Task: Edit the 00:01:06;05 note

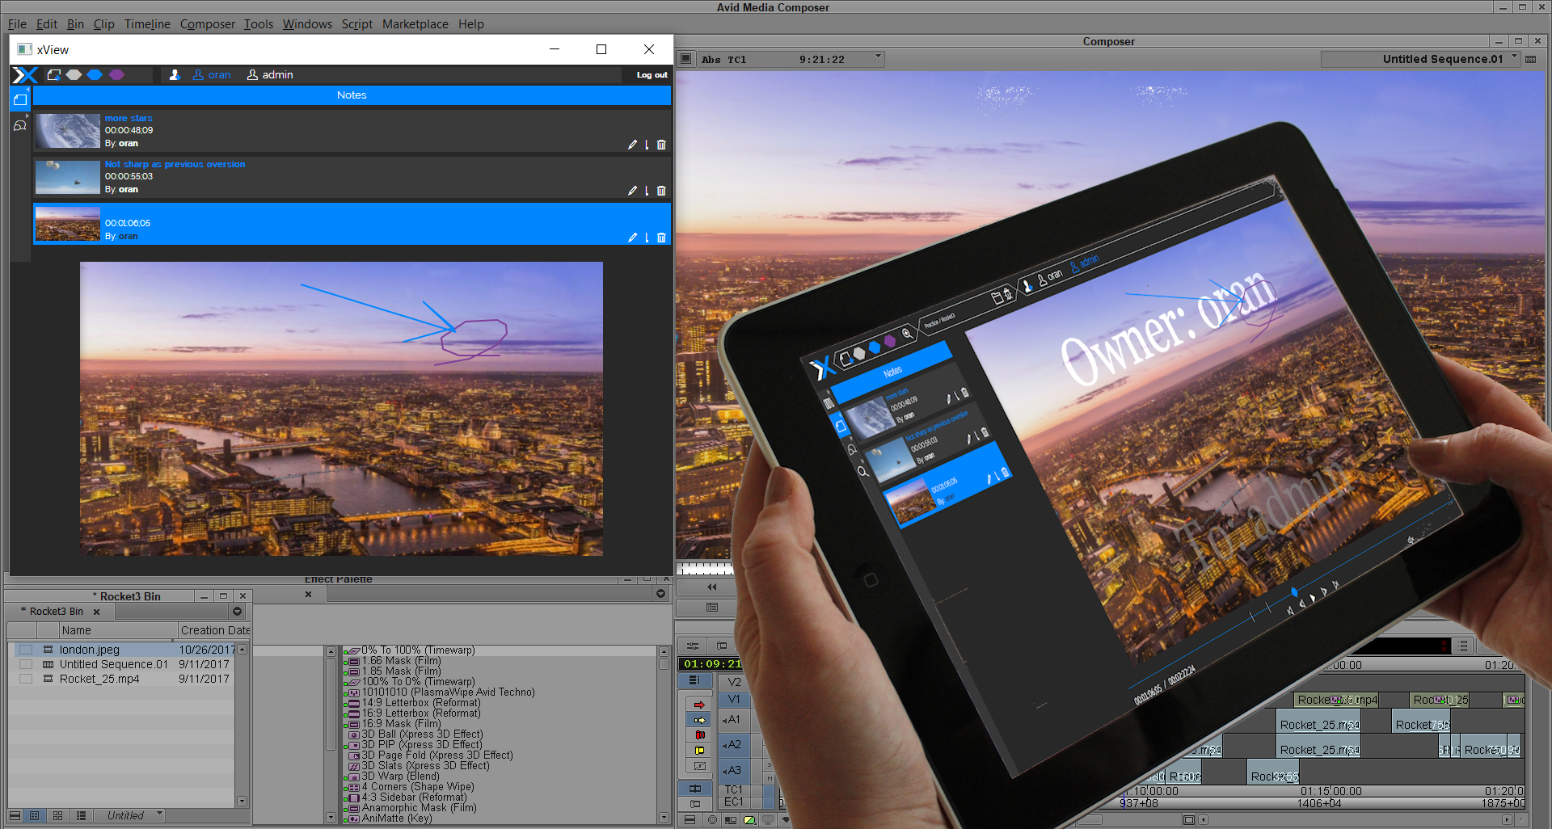Action: [632, 238]
